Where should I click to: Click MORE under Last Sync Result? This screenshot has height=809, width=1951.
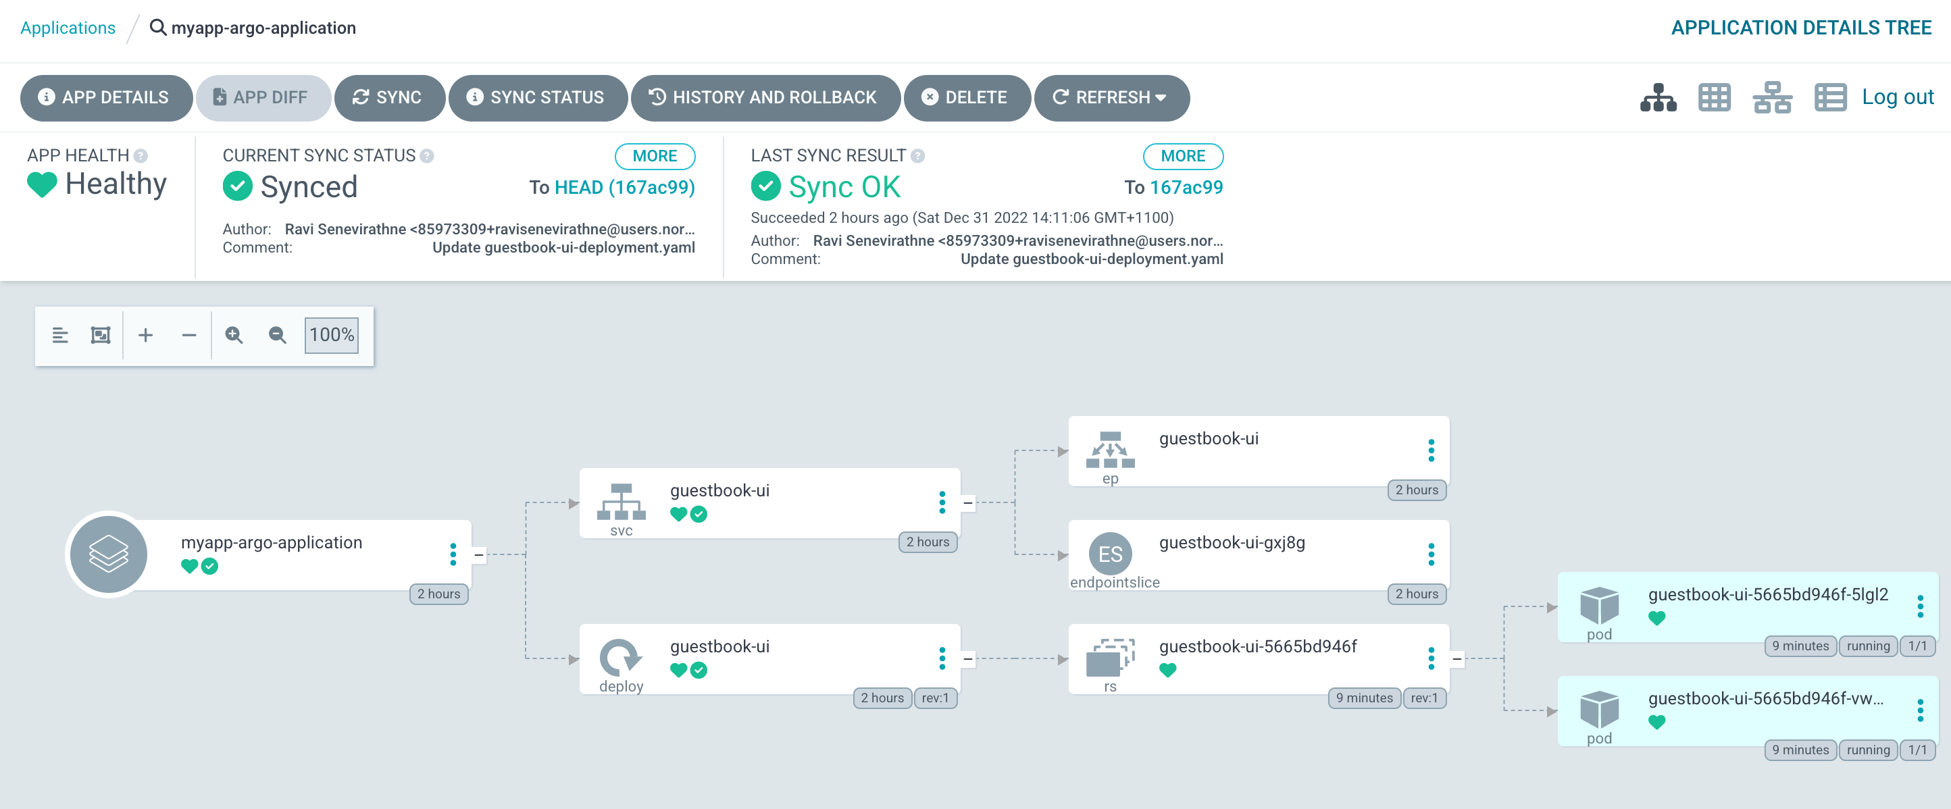click(x=1182, y=156)
